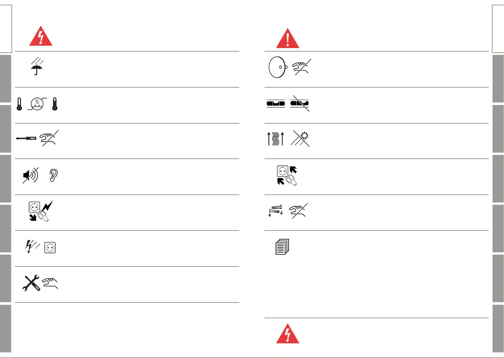
Task: Click the bottom-right red lightning warning triangle
Action: click(288, 333)
